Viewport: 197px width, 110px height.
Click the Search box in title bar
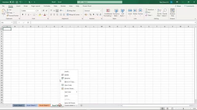pos(100,2)
